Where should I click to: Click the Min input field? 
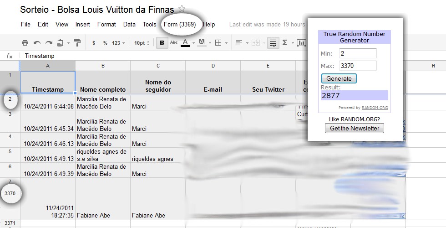click(358, 54)
